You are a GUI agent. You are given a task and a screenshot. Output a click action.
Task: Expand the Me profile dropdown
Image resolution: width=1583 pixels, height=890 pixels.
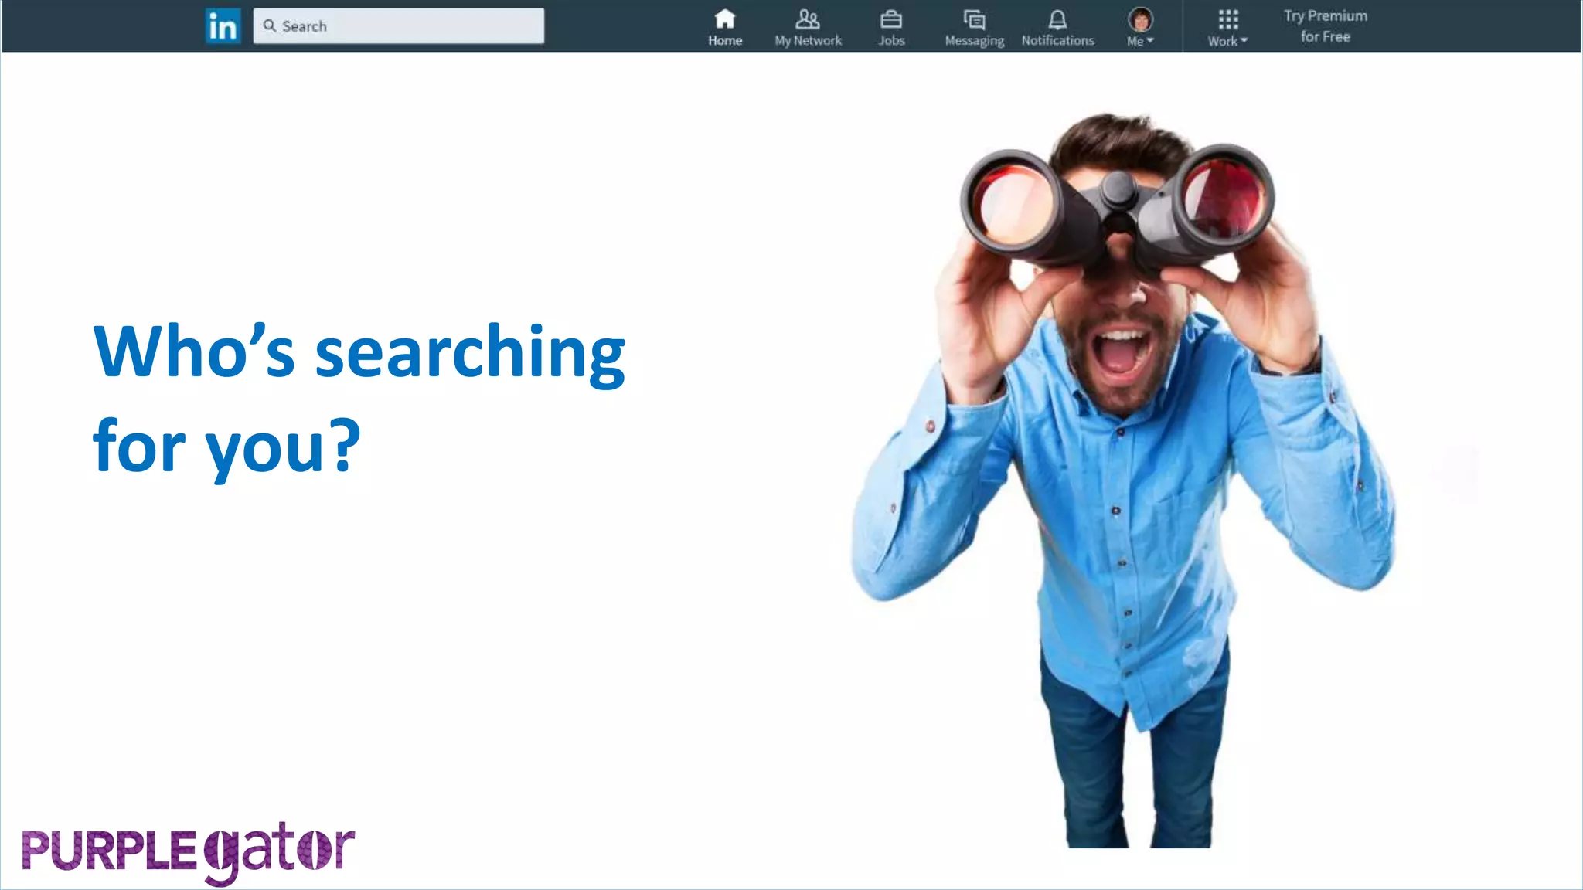pos(1140,28)
